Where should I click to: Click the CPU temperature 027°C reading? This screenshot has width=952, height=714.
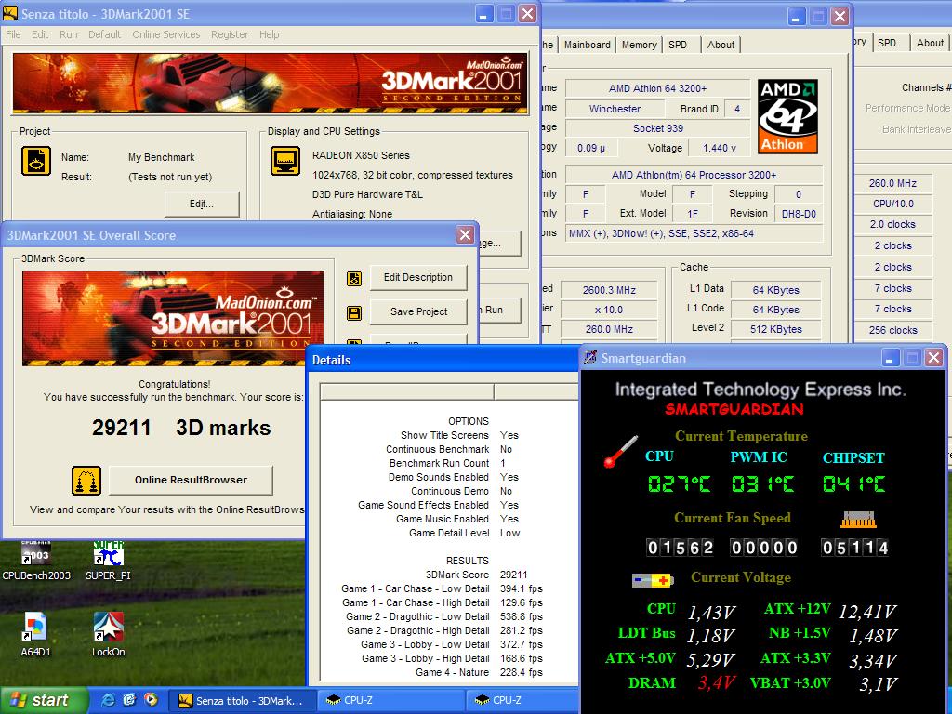(x=678, y=483)
